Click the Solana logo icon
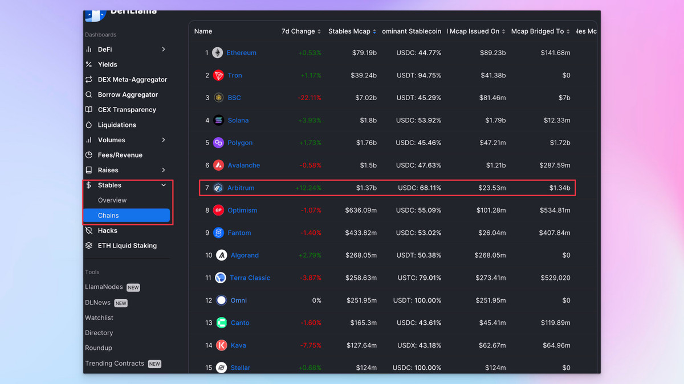Screen dimensions: 684x384 point(218,120)
